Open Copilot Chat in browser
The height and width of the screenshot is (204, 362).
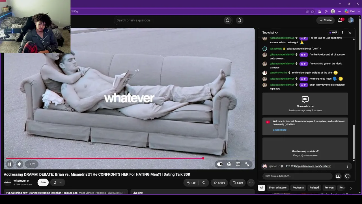(350, 11)
